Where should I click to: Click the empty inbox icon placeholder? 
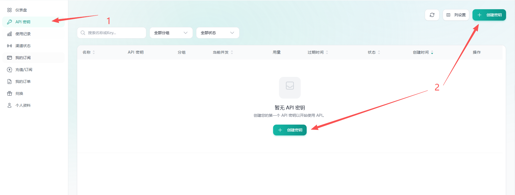290,87
